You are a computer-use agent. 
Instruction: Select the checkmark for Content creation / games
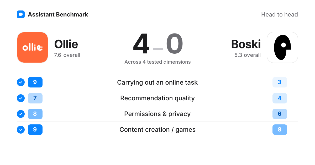[21, 129]
